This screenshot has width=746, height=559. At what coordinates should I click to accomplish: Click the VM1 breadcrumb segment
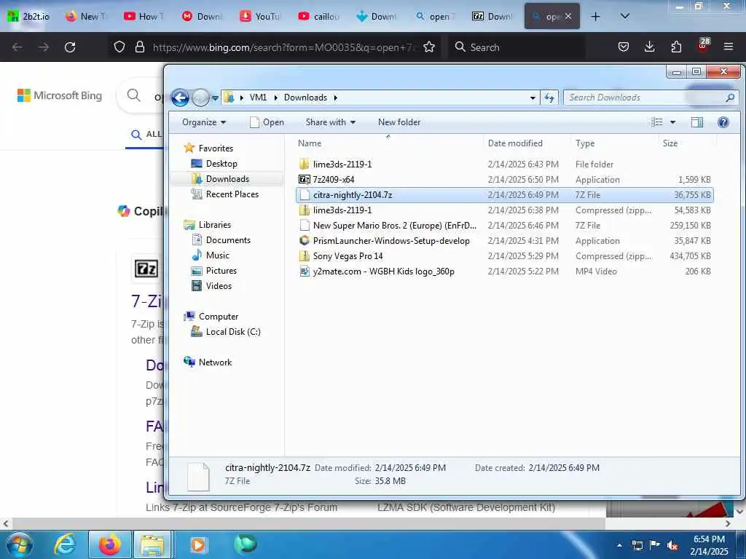258,98
